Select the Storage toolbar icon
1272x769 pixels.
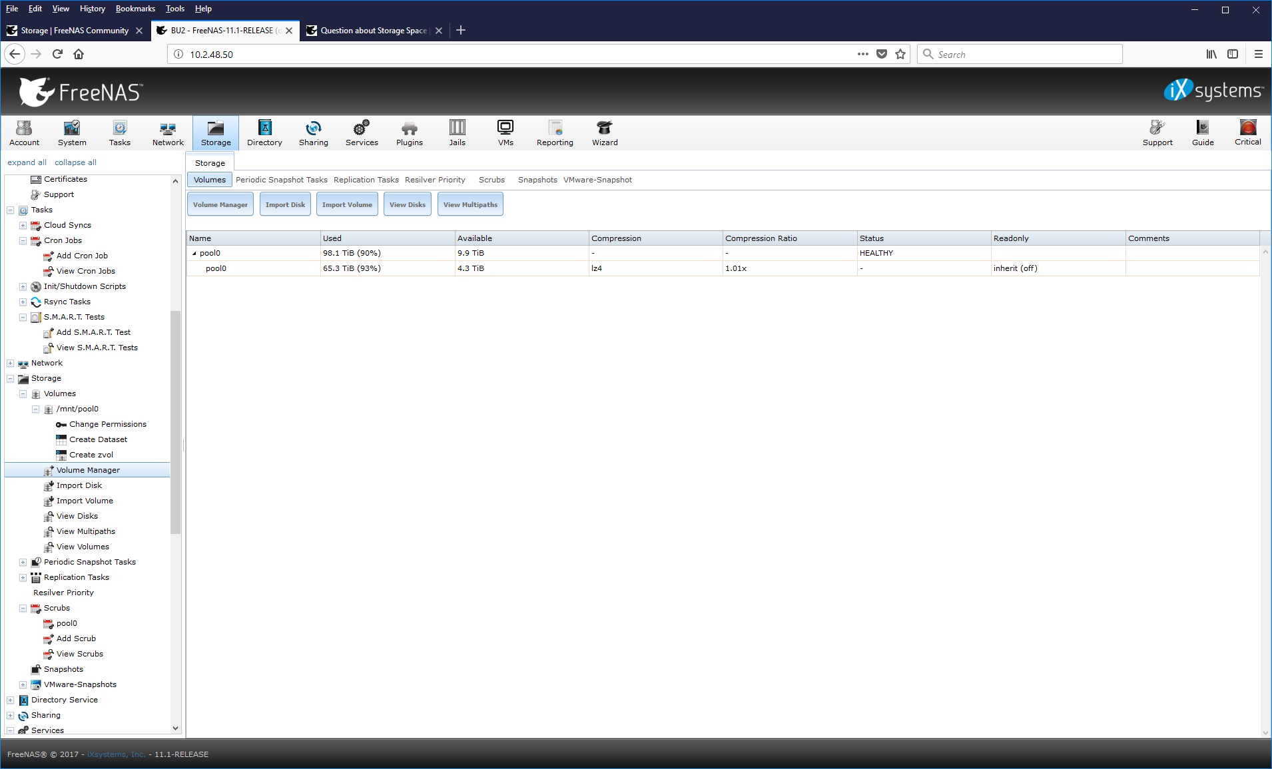click(x=216, y=133)
